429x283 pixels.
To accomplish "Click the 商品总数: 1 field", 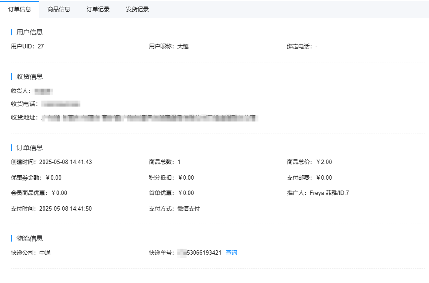I will (165, 162).
